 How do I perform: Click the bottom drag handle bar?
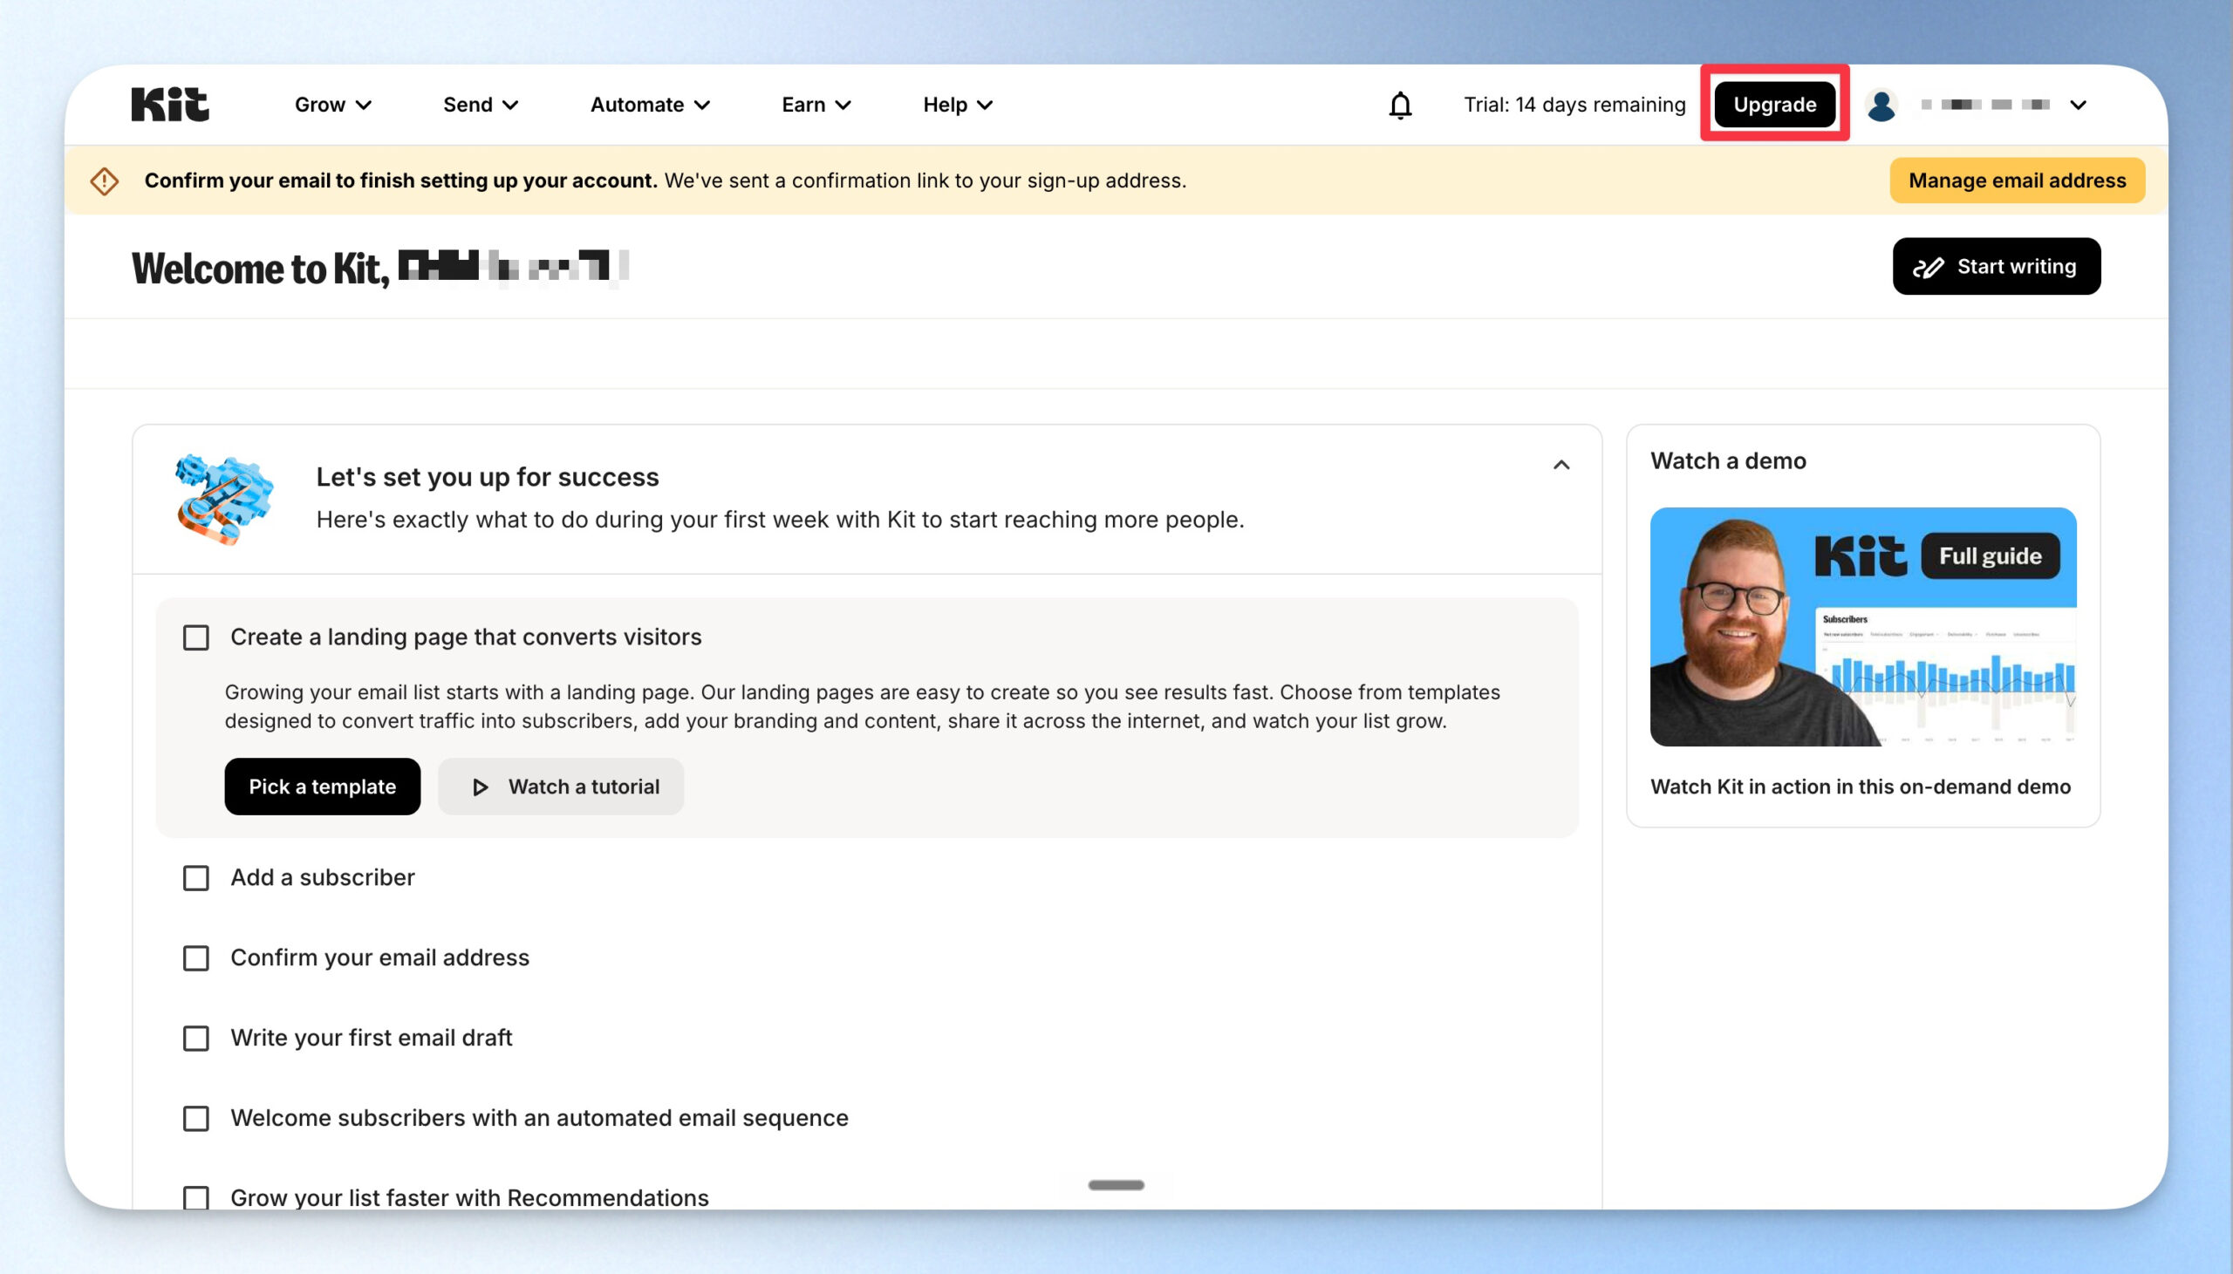(1116, 1185)
